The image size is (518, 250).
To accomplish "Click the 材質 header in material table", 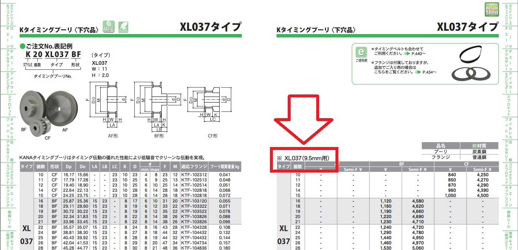I will pos(479,146).
